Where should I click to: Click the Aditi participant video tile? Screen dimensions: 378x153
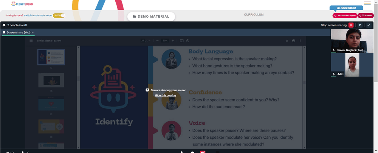(x=352, y=65)
